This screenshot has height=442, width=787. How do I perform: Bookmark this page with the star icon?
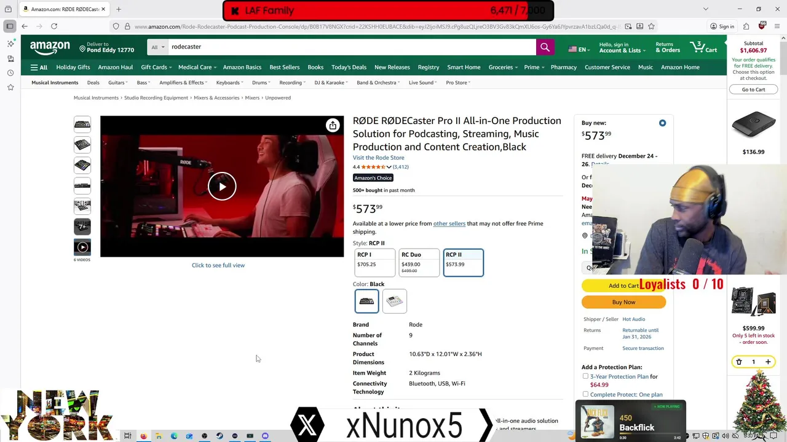point(651,26)
